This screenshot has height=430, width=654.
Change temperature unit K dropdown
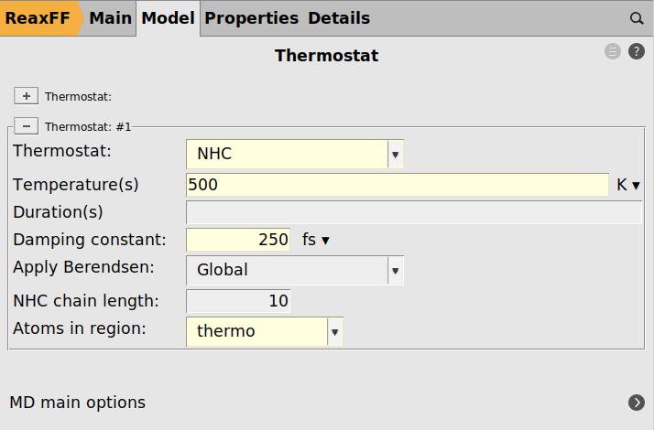pyautogui.click(x=628, y=185)
